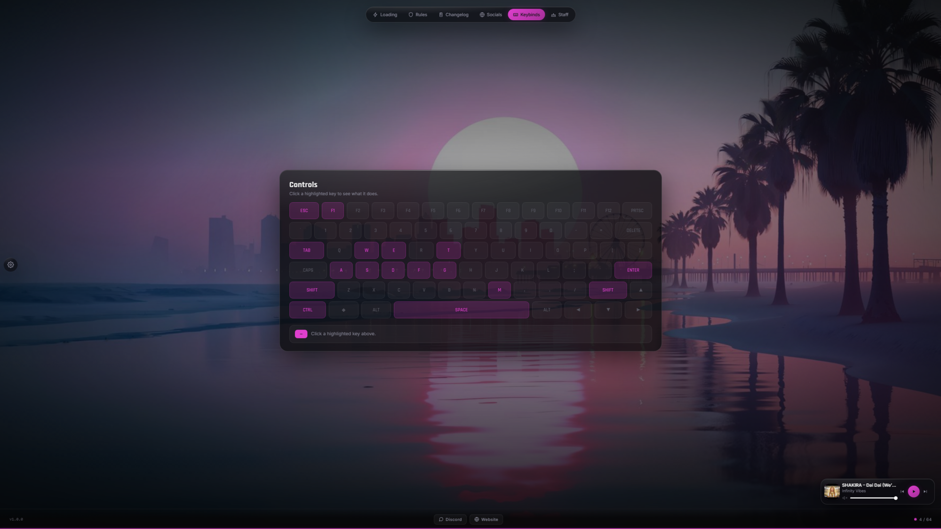Switch to the Loading tab
Viewport: 941px width, 529px height.
pos(385,15)
